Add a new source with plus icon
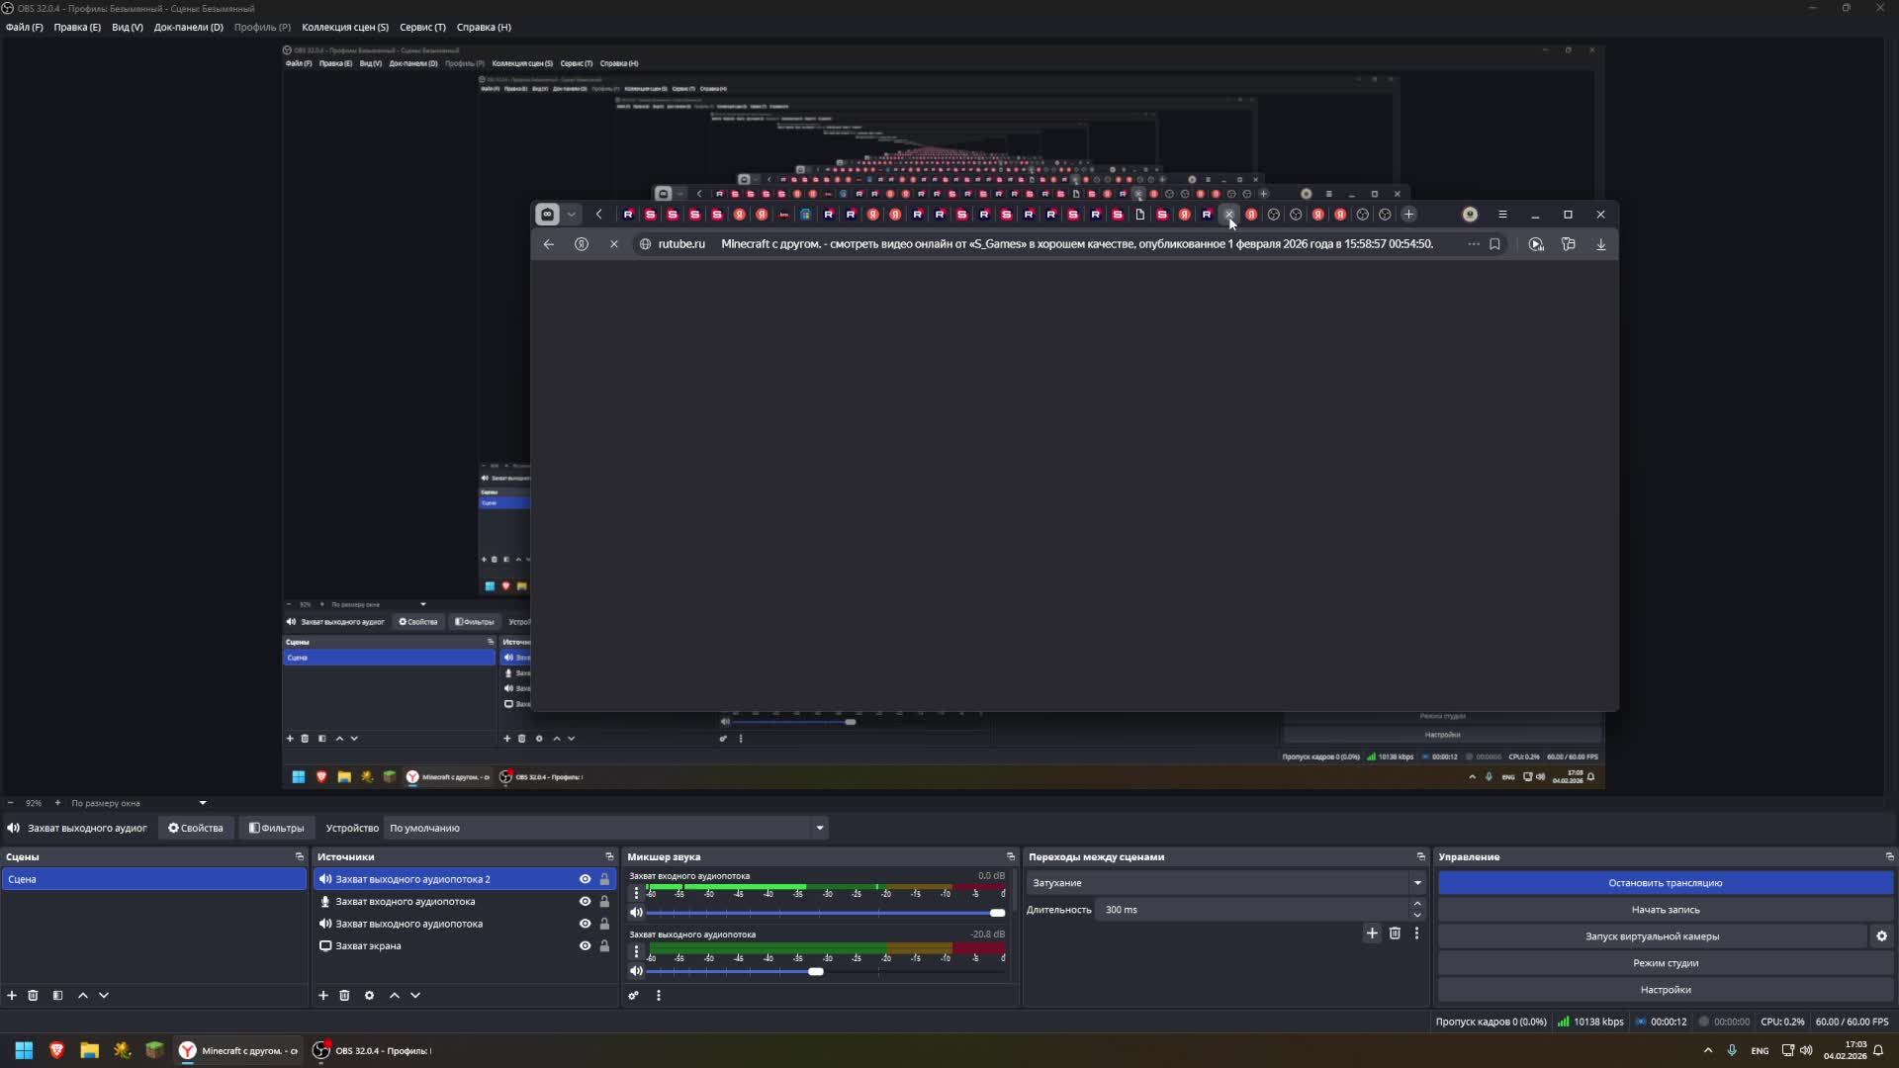 322,996
